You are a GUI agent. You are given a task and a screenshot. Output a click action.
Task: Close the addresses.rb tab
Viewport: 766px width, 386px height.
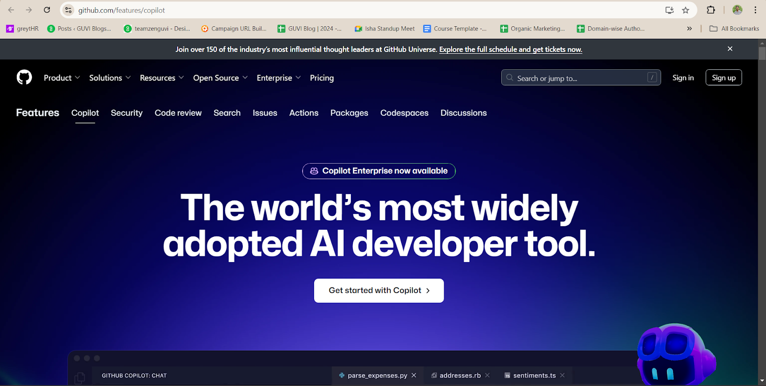click(487, 375)
